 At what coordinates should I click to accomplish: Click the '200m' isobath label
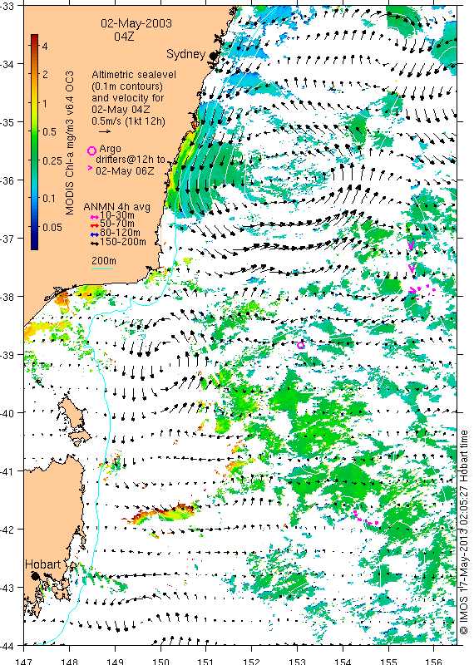coord(104,261)
